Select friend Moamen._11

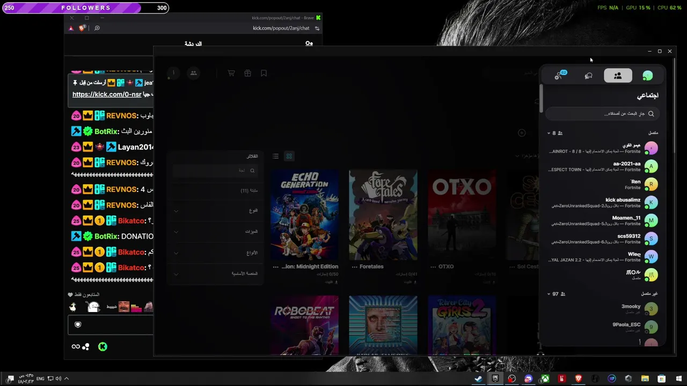click(602, 220)
